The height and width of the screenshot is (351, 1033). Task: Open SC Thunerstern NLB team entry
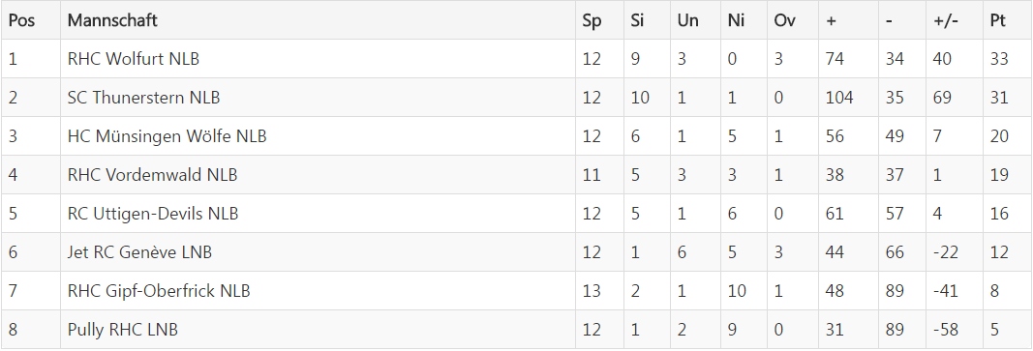click(x=143, y=98)
